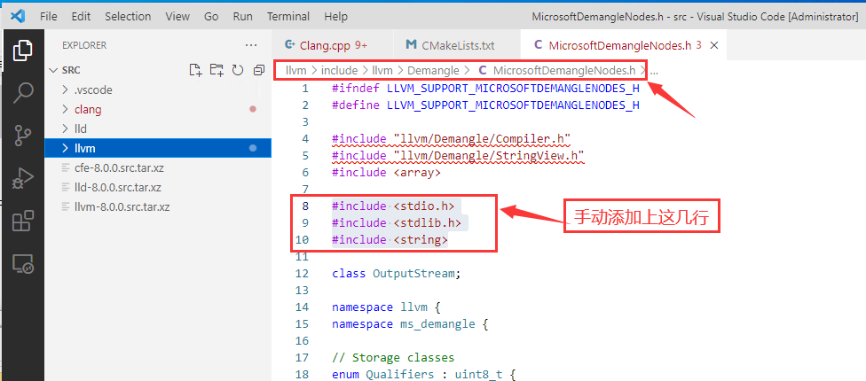Open the Edit menu
866x381 pixels.
(81, 17)
